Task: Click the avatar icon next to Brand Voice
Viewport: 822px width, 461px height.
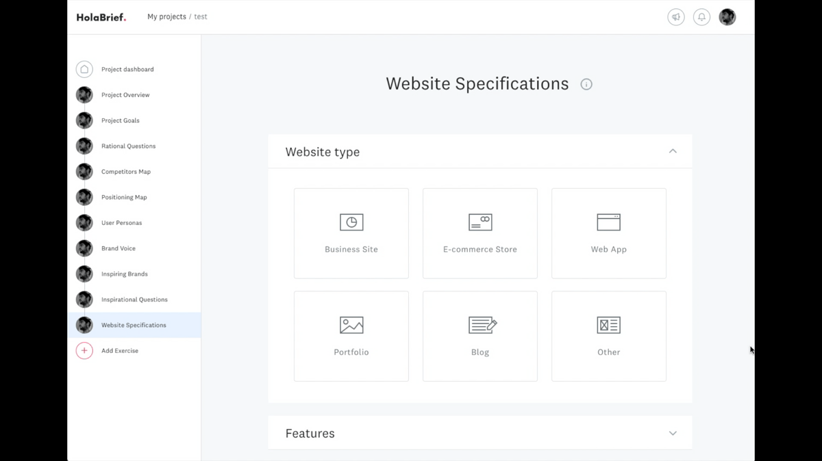Action: pos(84,248)
